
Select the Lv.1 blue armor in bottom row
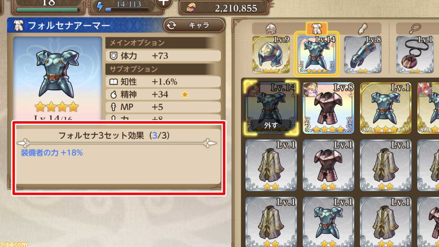[x=328, y=222]
